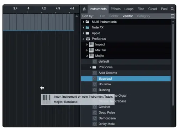
Task: Click the Multi Instruments icon
Action: (88, 22)
